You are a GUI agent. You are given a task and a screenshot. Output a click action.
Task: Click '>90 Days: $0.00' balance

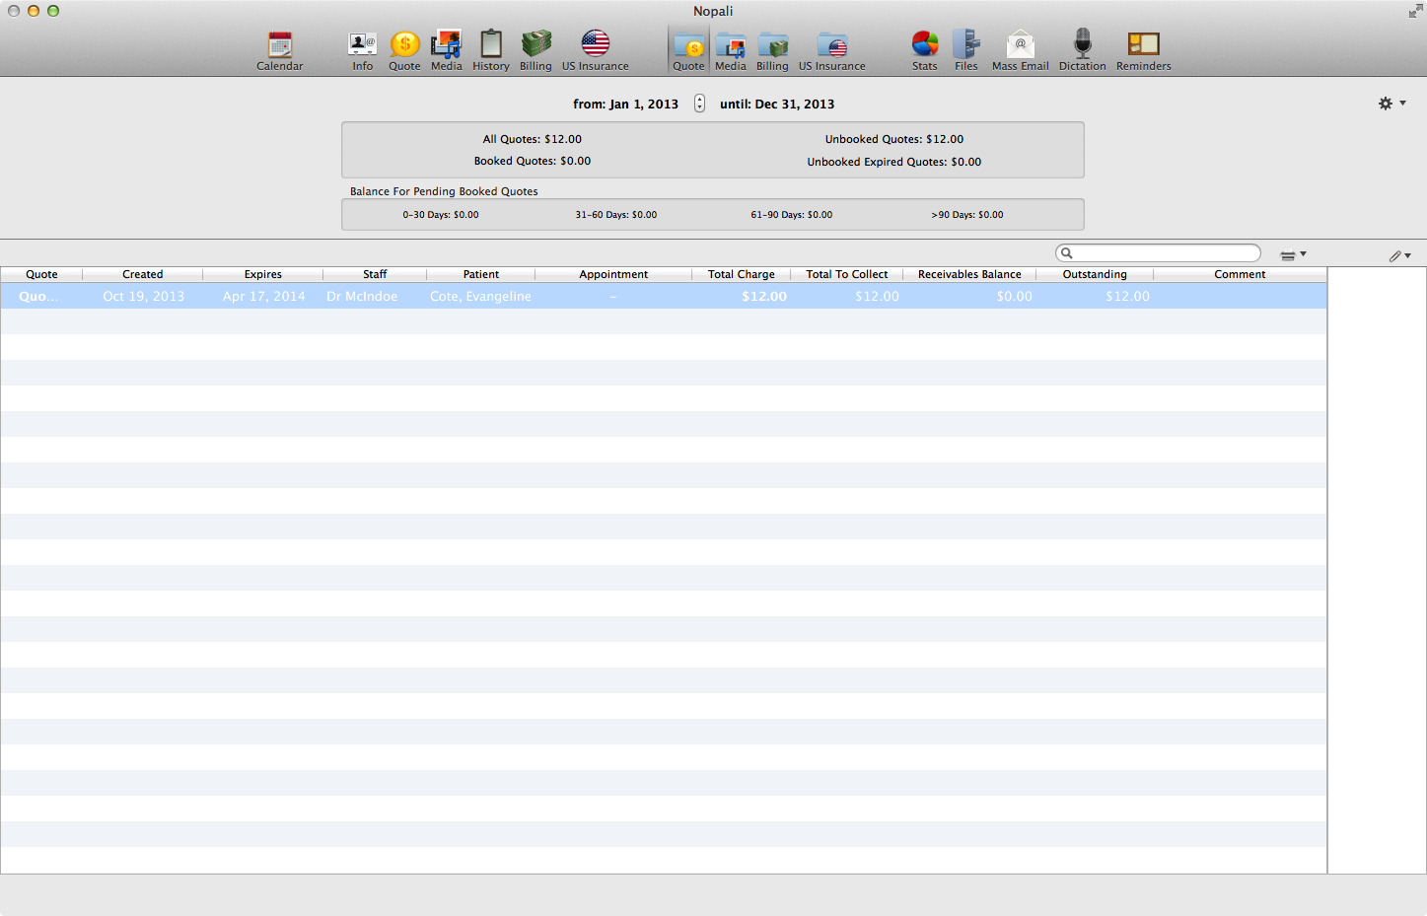tap(967, 214)
